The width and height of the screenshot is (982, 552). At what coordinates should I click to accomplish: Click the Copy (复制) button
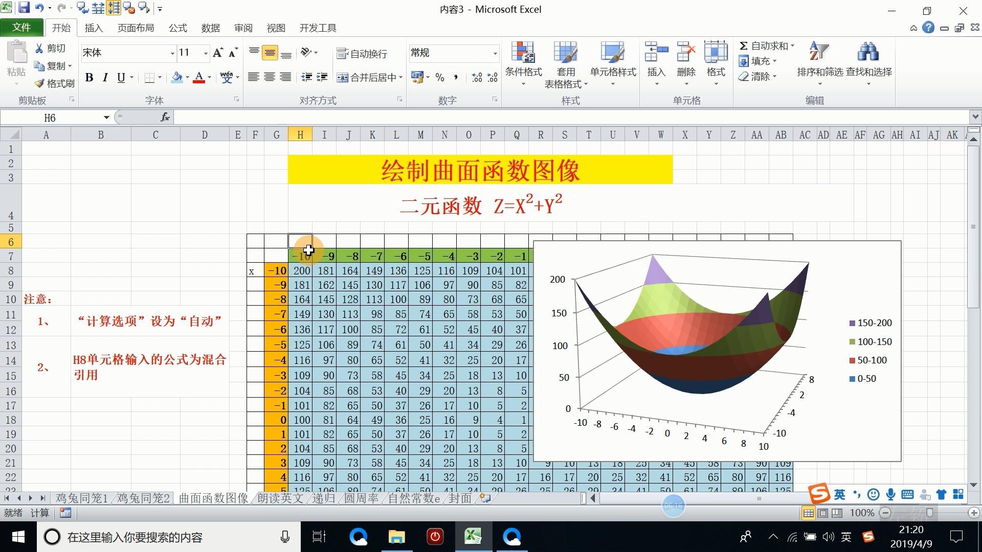53,66
